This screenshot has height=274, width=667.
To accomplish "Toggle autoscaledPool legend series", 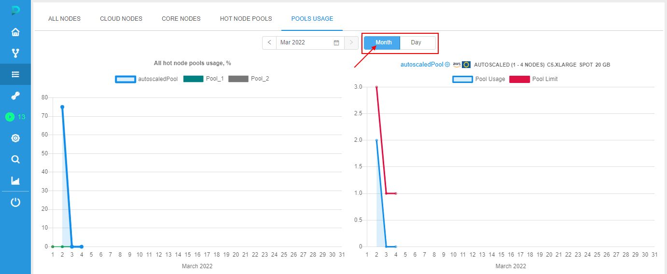I will (147, 79).
